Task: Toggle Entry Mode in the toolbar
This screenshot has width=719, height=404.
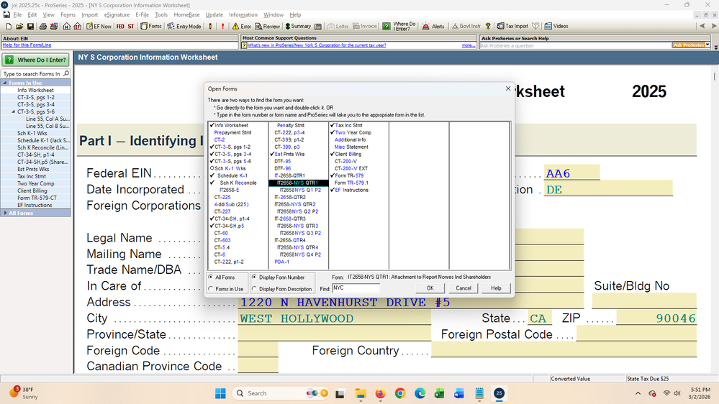Action: 184,27
